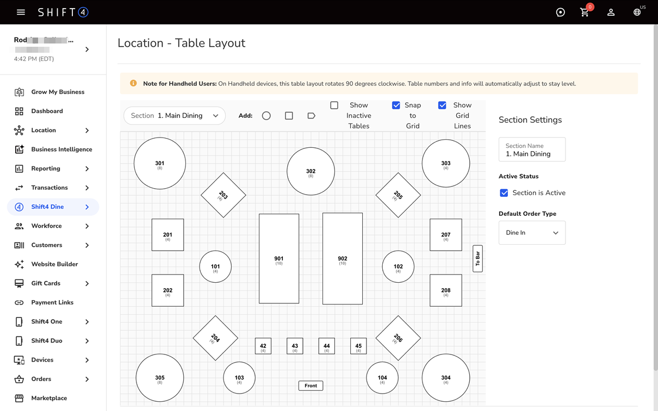Add a label tag shape
The width and height of the screenshot is (658, 411).
311,116
